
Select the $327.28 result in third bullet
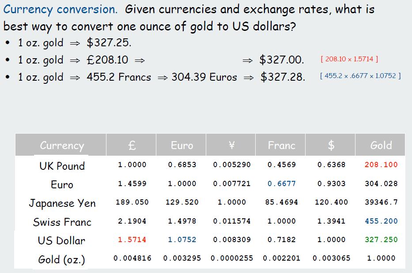tap(283, 77)
